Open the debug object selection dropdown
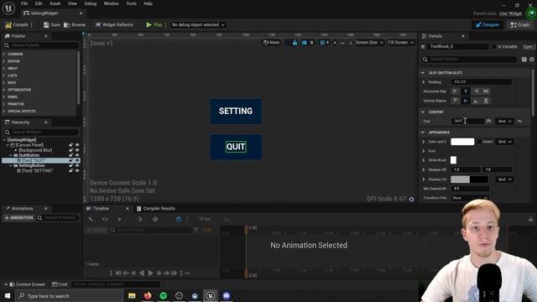 pyautogui.click(x=198, y=24)
